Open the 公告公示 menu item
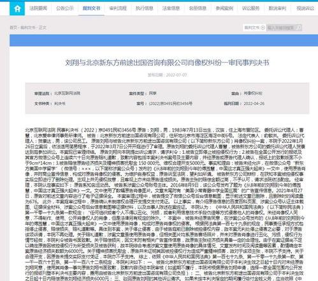This screenshot has width=318, height=281. click(x=65, y=8)
